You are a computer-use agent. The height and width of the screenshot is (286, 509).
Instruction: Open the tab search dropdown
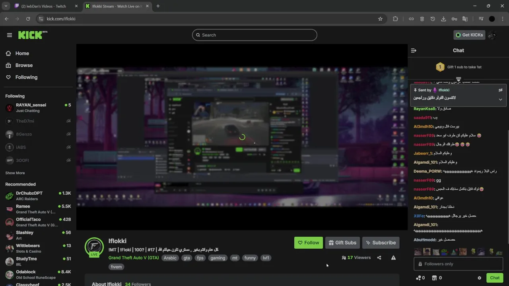6,6
